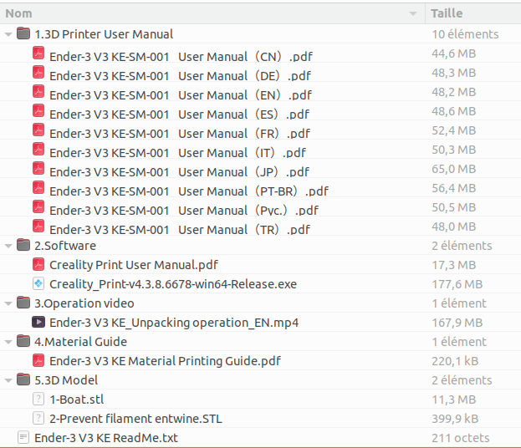Screen dimensions: 521x448
Task: Click the 11,3 MB size value
Action: [x=454, y=400]
